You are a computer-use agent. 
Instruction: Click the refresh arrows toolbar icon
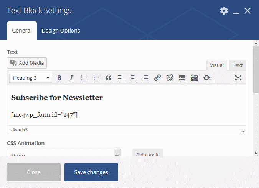[x=206, y=78]
